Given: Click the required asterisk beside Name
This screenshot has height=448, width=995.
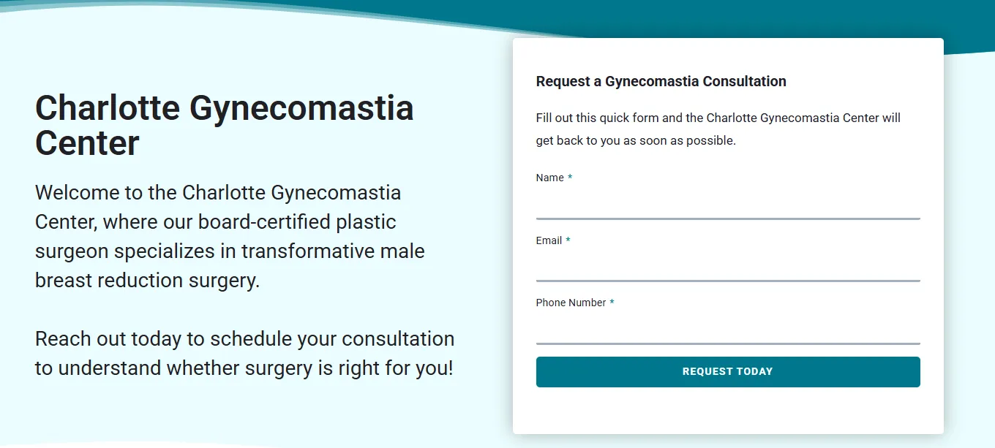Looking at the screenshot, I should click(x=570, y=178).
